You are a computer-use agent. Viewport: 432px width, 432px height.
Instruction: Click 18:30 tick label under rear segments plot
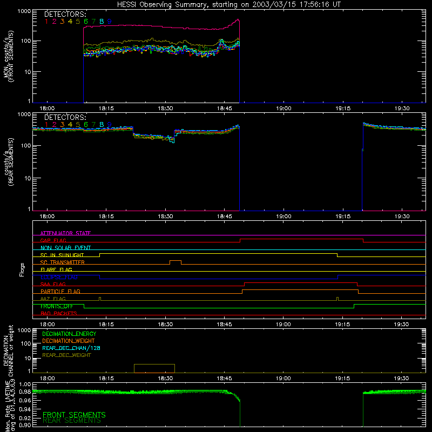click(x=166, y=217)
